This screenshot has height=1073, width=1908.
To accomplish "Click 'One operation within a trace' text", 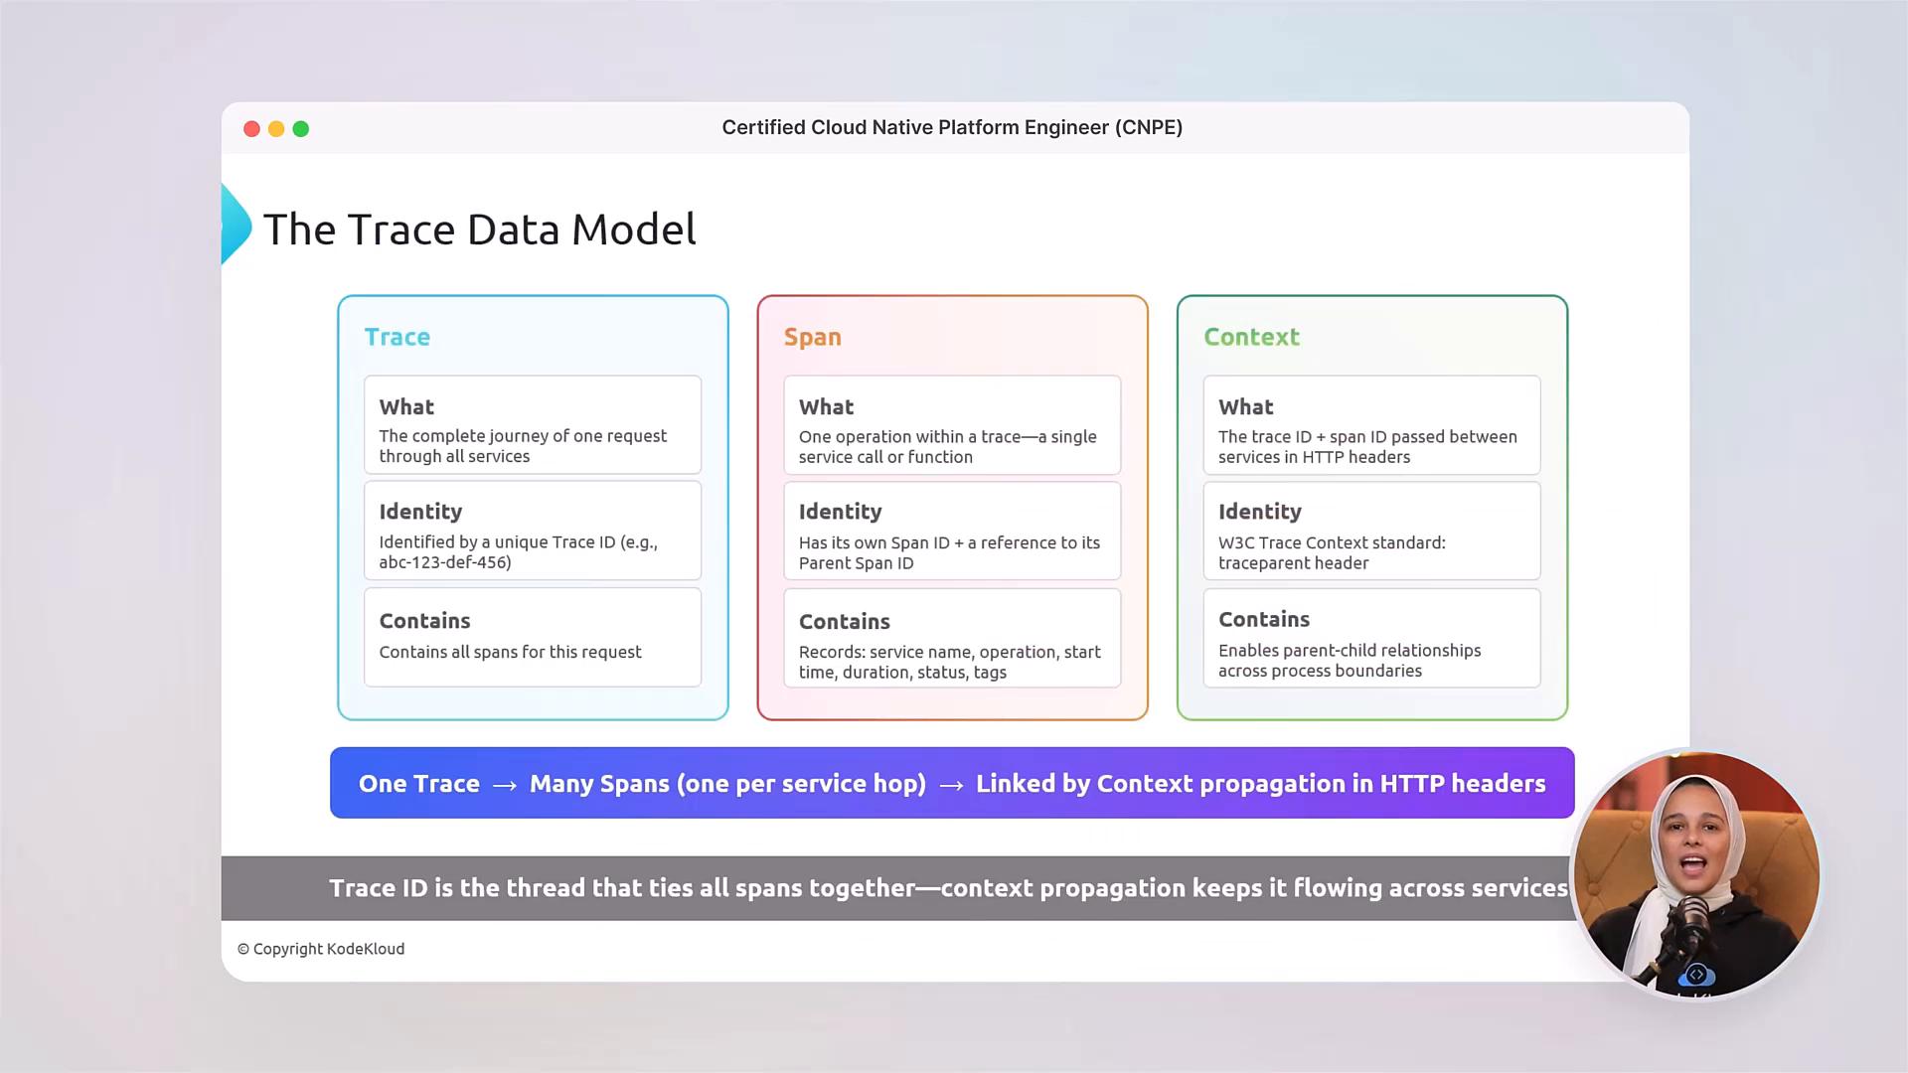I will [909, 437].
